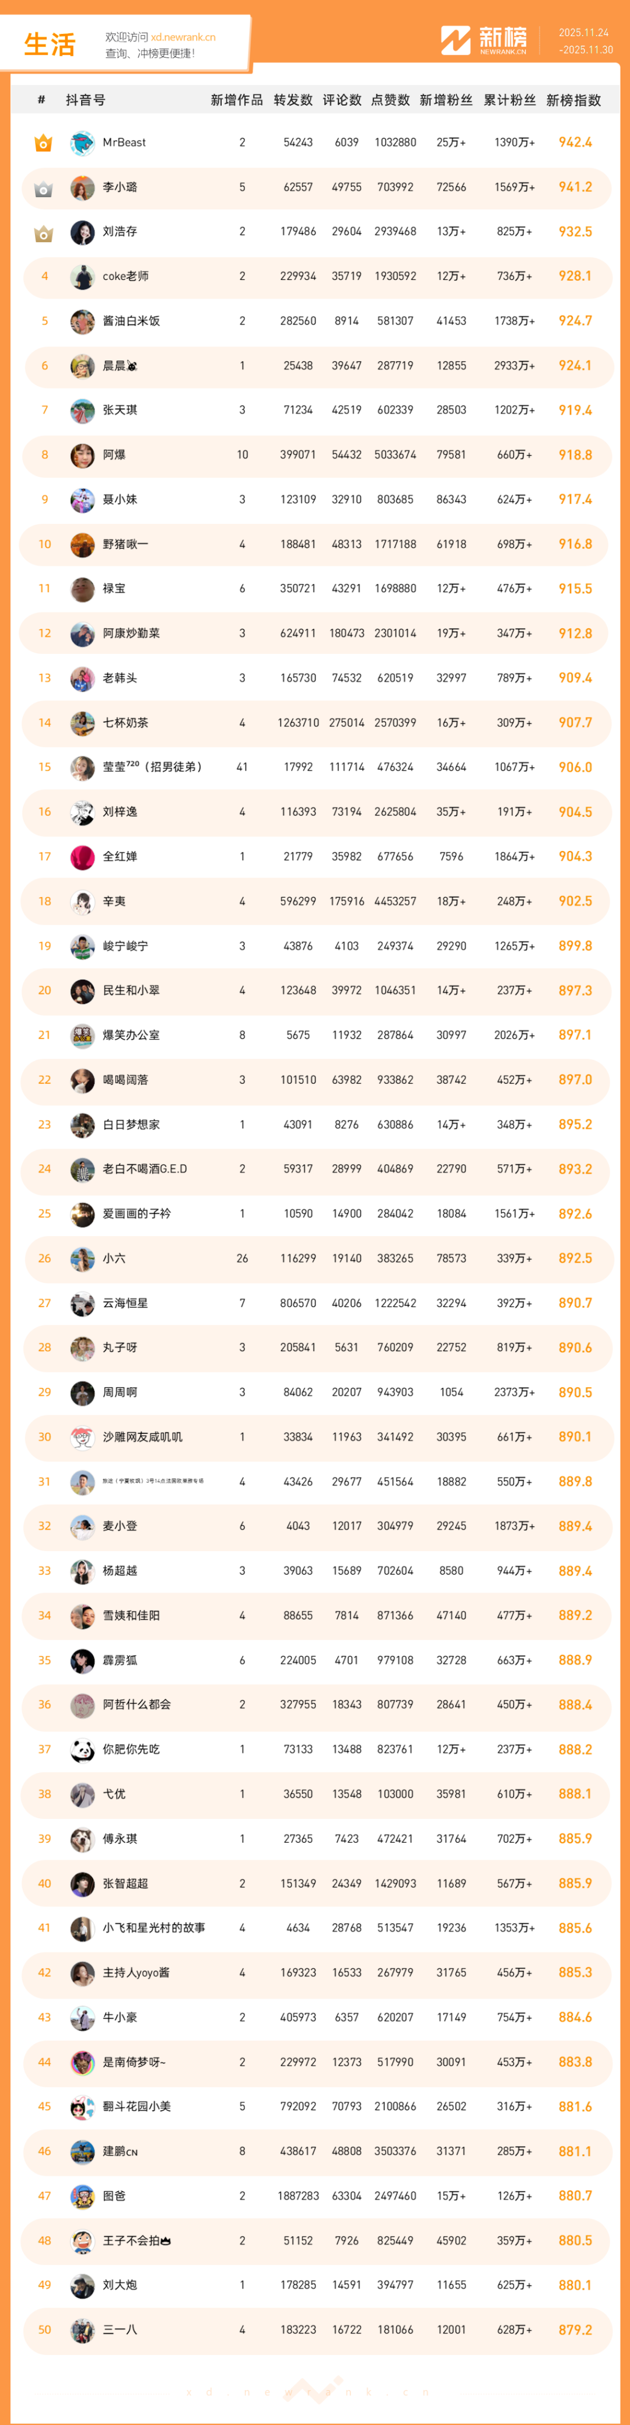Click 图爸's cartoon avatar

tap(82, 2195)
